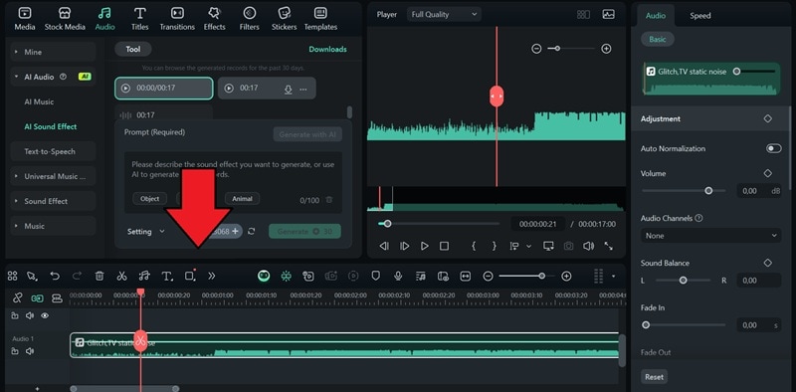The height and width of the screenshot is (392, 796).
Task: Stop playback
Action: (444, 246)
